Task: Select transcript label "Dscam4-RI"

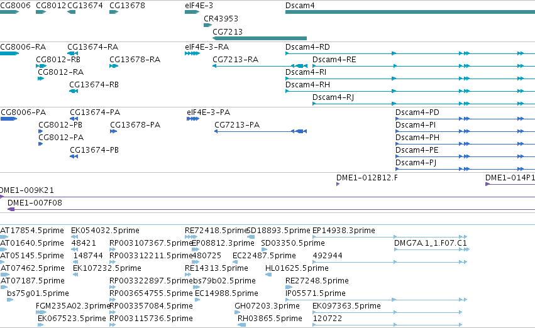Action: 306,72
